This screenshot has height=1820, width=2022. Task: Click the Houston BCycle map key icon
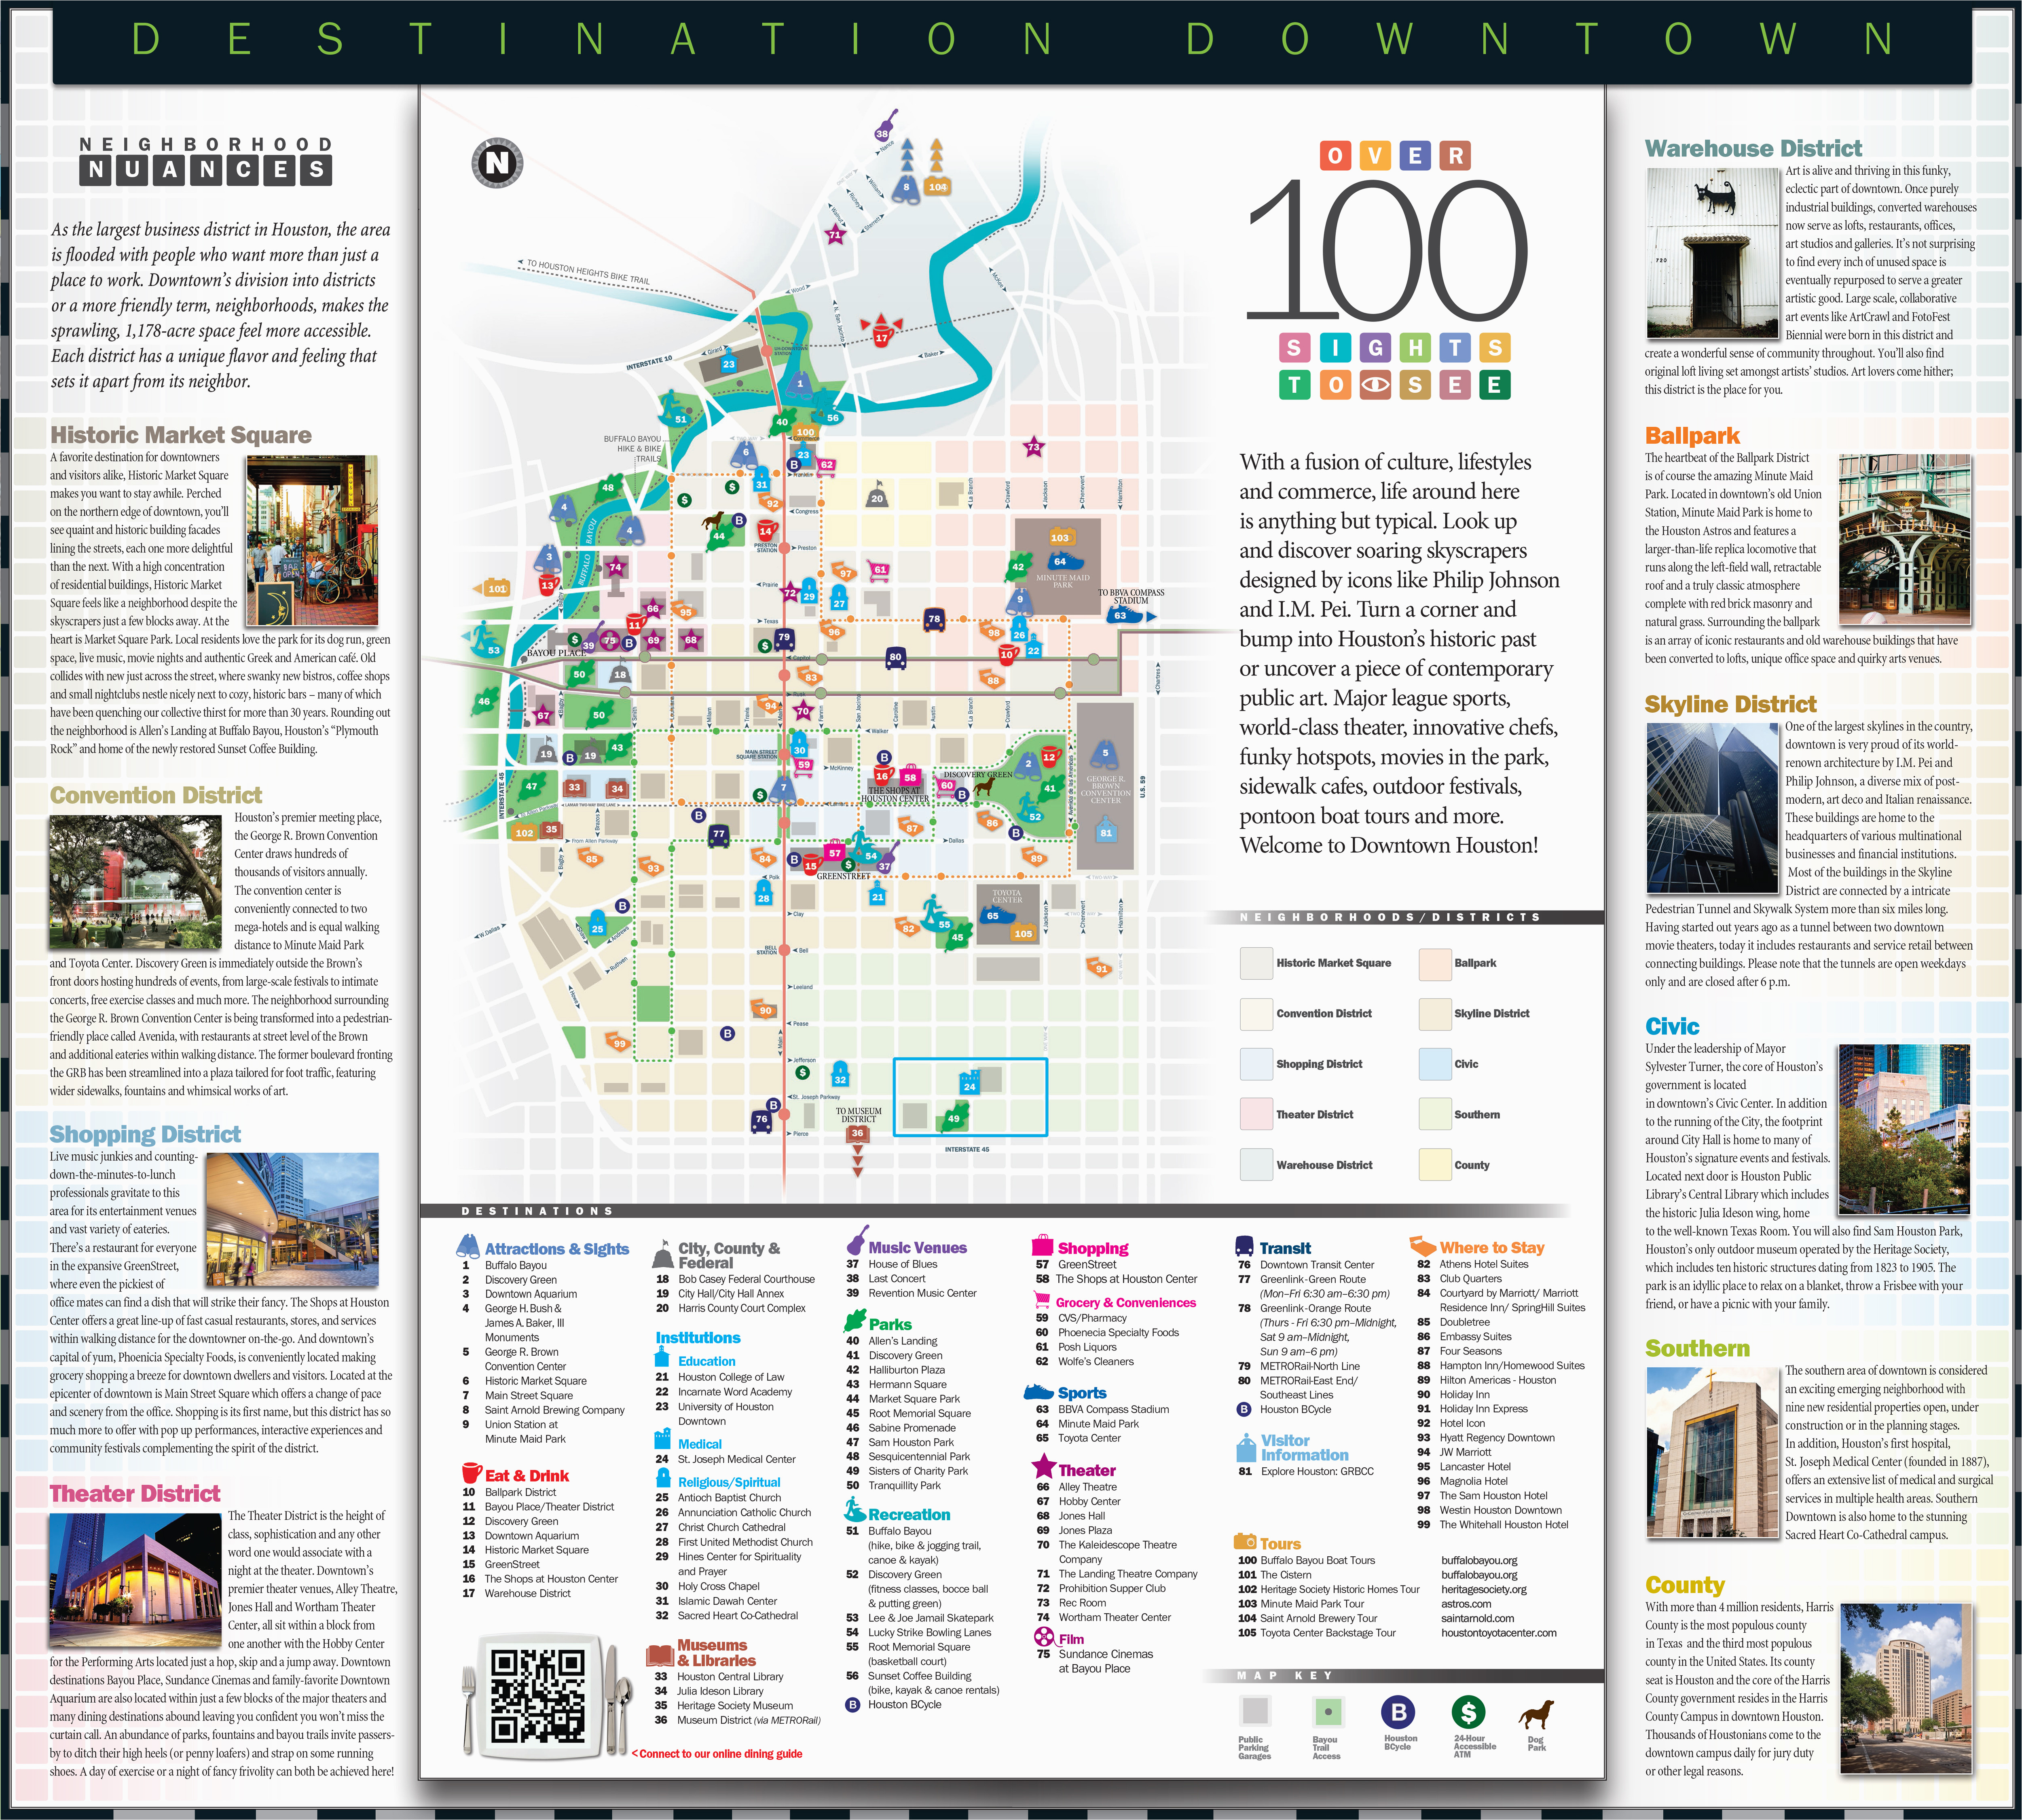pyautogui.click(x=1399, y=1712)
